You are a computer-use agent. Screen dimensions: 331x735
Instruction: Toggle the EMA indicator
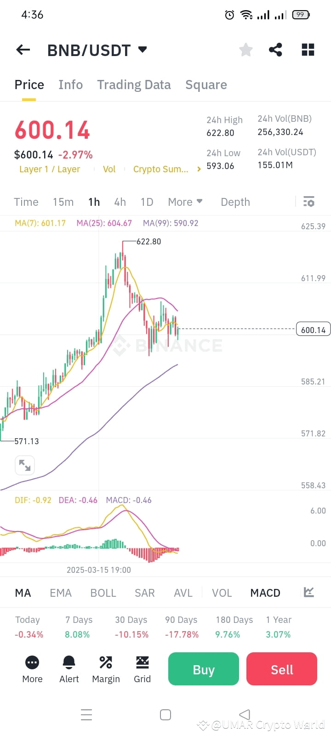tap(61, 593)
